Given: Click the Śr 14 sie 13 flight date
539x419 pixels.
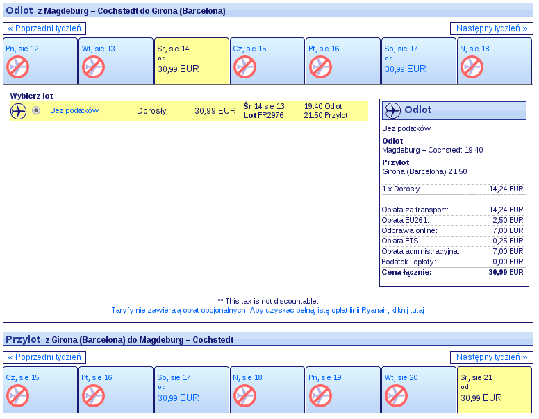Looking at the screenshot, I should [264, 106].
